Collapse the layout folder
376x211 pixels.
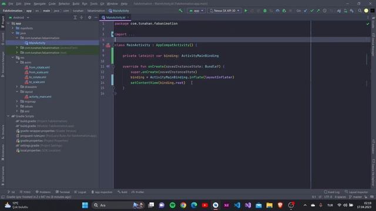[x=17, y=92]
